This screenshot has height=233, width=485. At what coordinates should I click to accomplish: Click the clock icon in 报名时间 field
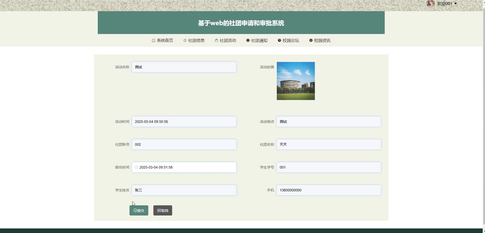136,167
